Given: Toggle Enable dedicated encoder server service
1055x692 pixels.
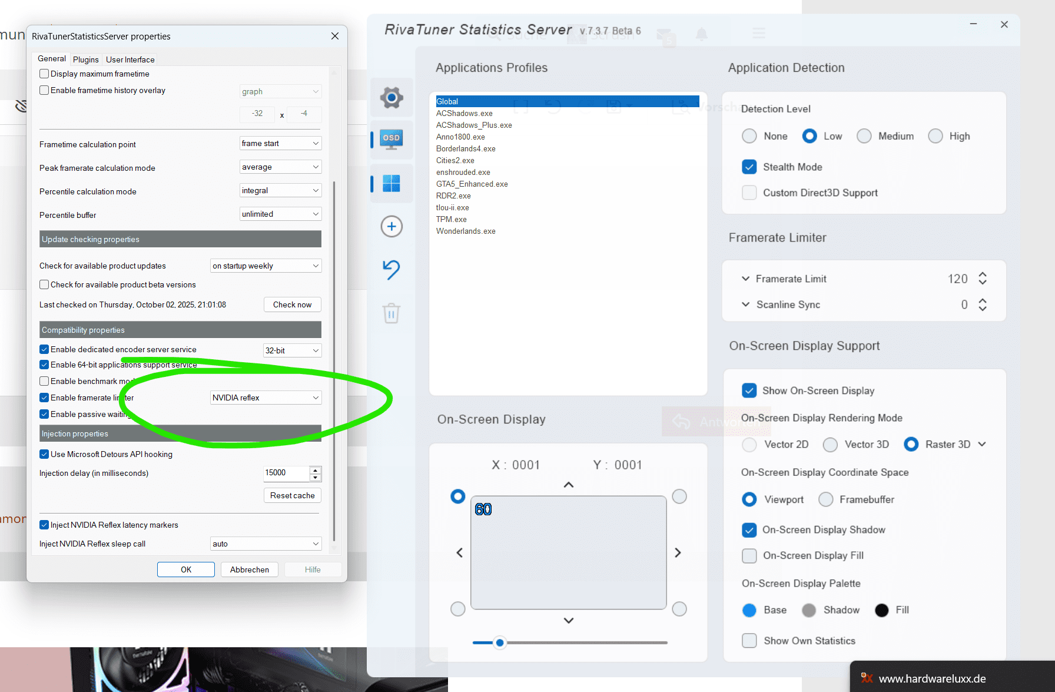Looking at the screenshot, I should coord(44,349).
